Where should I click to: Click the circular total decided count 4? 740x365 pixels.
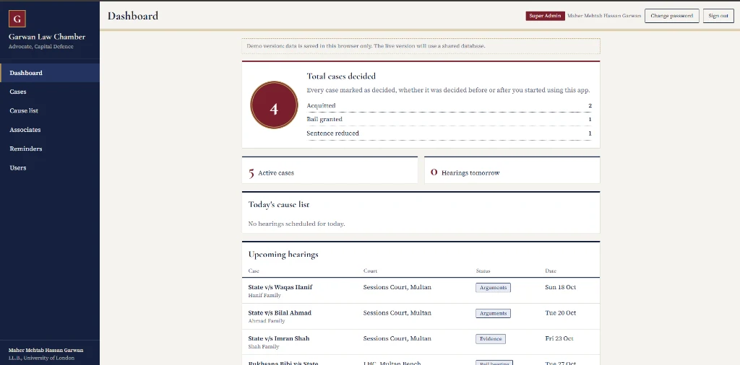click(x=274, y=105)
